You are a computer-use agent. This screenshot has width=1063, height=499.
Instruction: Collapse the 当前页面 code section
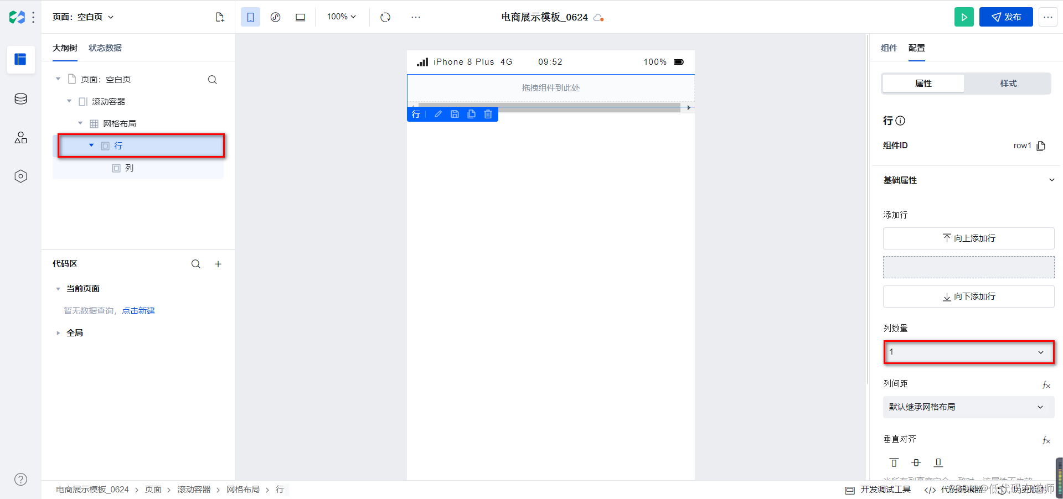(58, 289)
